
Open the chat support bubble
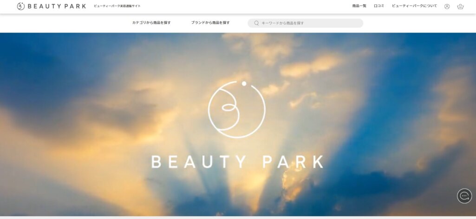[464, 196]
